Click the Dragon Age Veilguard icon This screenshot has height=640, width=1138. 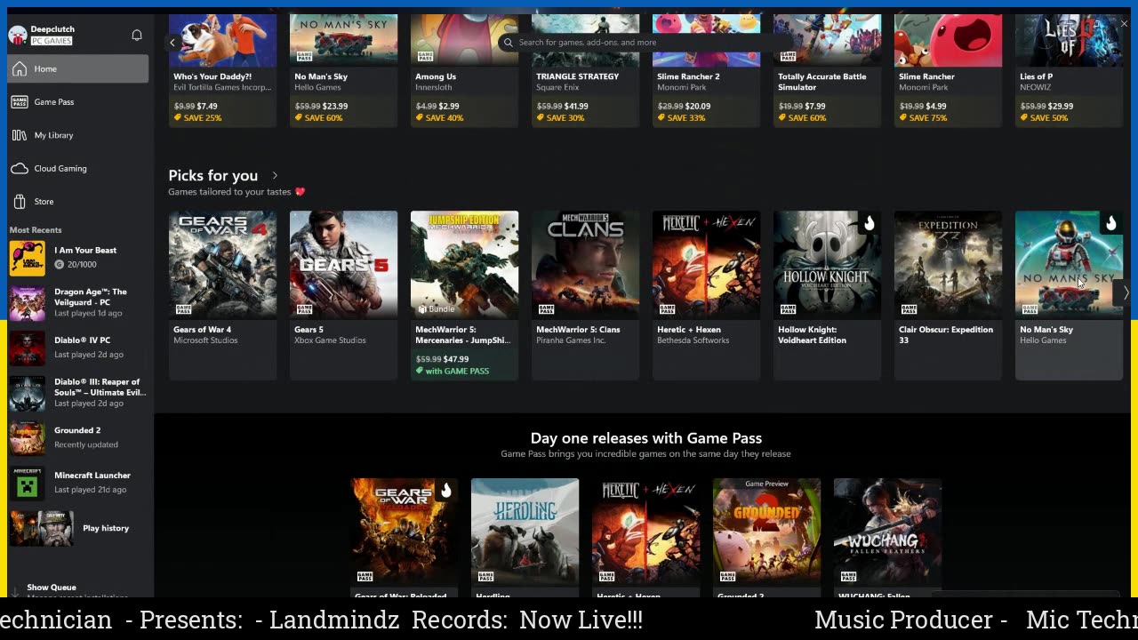pyautogui.click(x=28, y=303)
